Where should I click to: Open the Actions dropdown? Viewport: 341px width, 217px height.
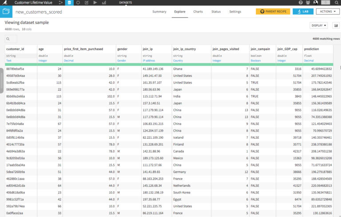(x=328, y=11)
